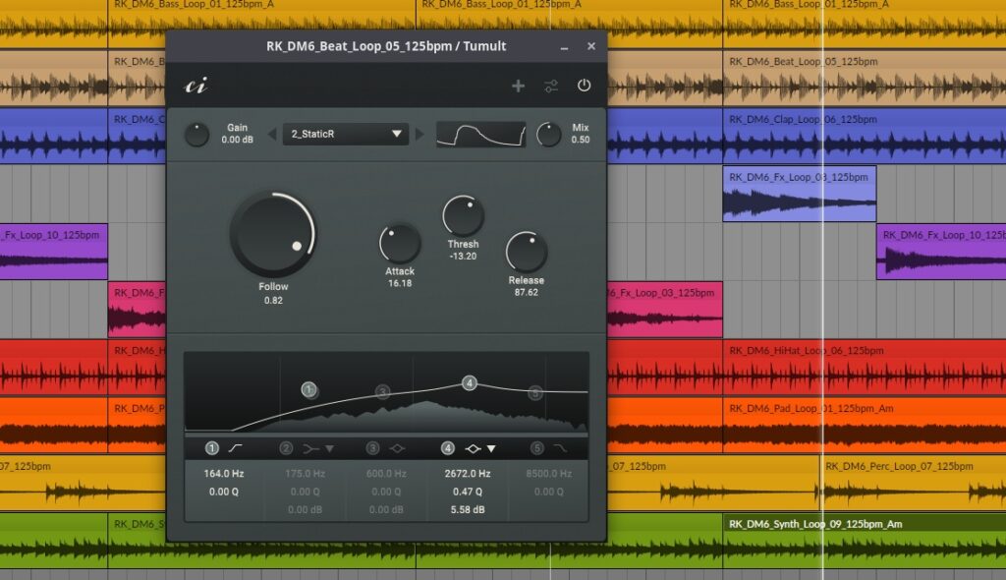Viewport: 1006px width, 580px height.
Task: Click band 1's high-pass filter icon
Action: 235,447
